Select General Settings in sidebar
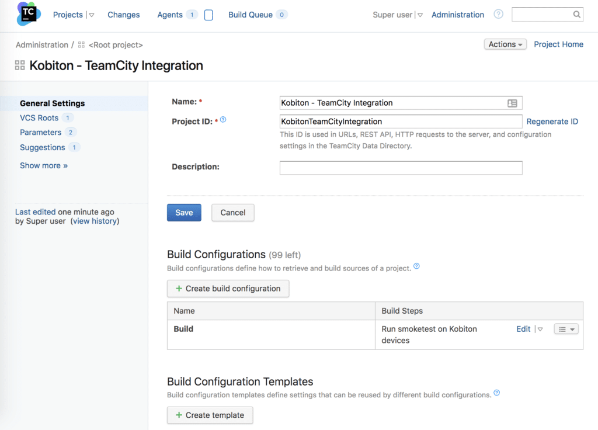 point(52,103)
